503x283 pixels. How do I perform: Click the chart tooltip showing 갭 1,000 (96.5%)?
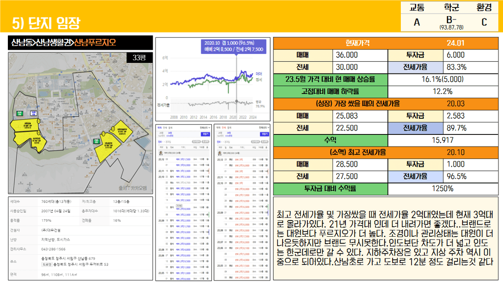tap(234, 46)
